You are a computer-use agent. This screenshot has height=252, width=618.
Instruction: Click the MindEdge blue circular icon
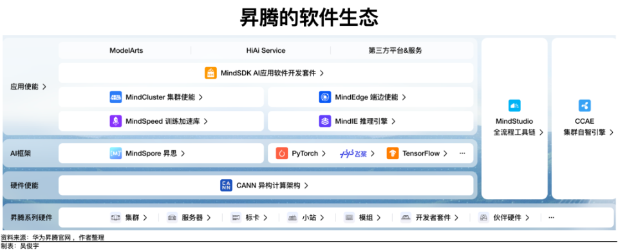click(324, 97)
